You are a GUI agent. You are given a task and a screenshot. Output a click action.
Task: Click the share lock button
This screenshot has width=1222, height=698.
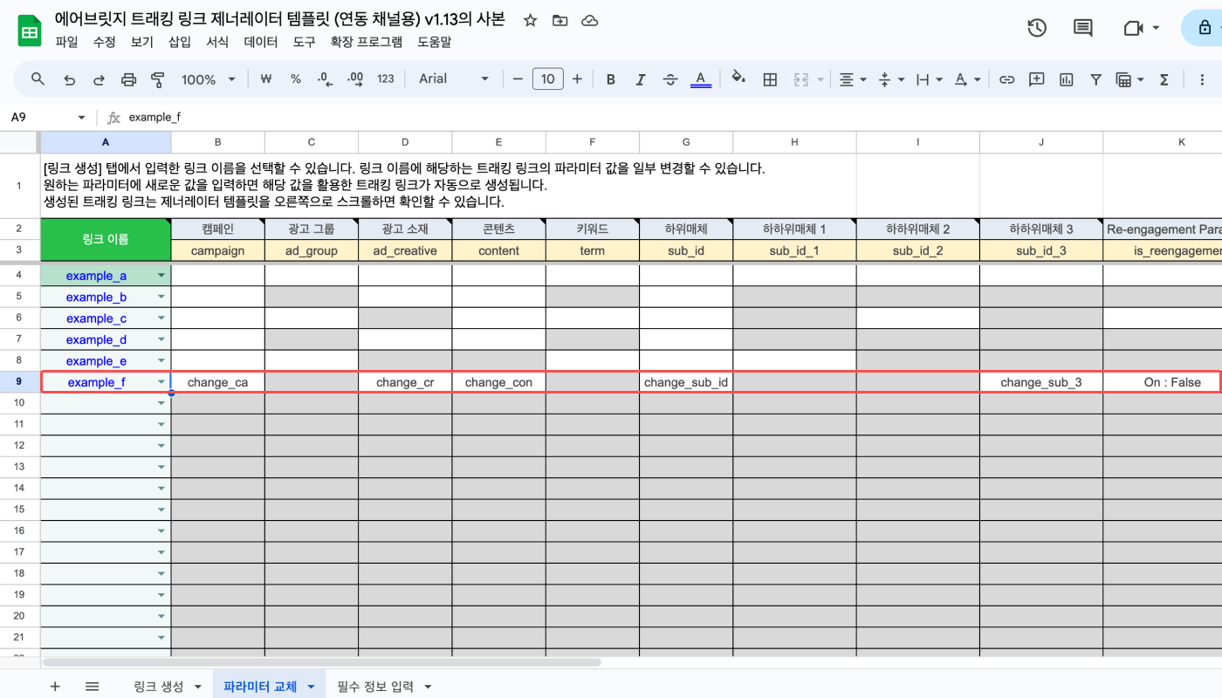coord(1205,28)
